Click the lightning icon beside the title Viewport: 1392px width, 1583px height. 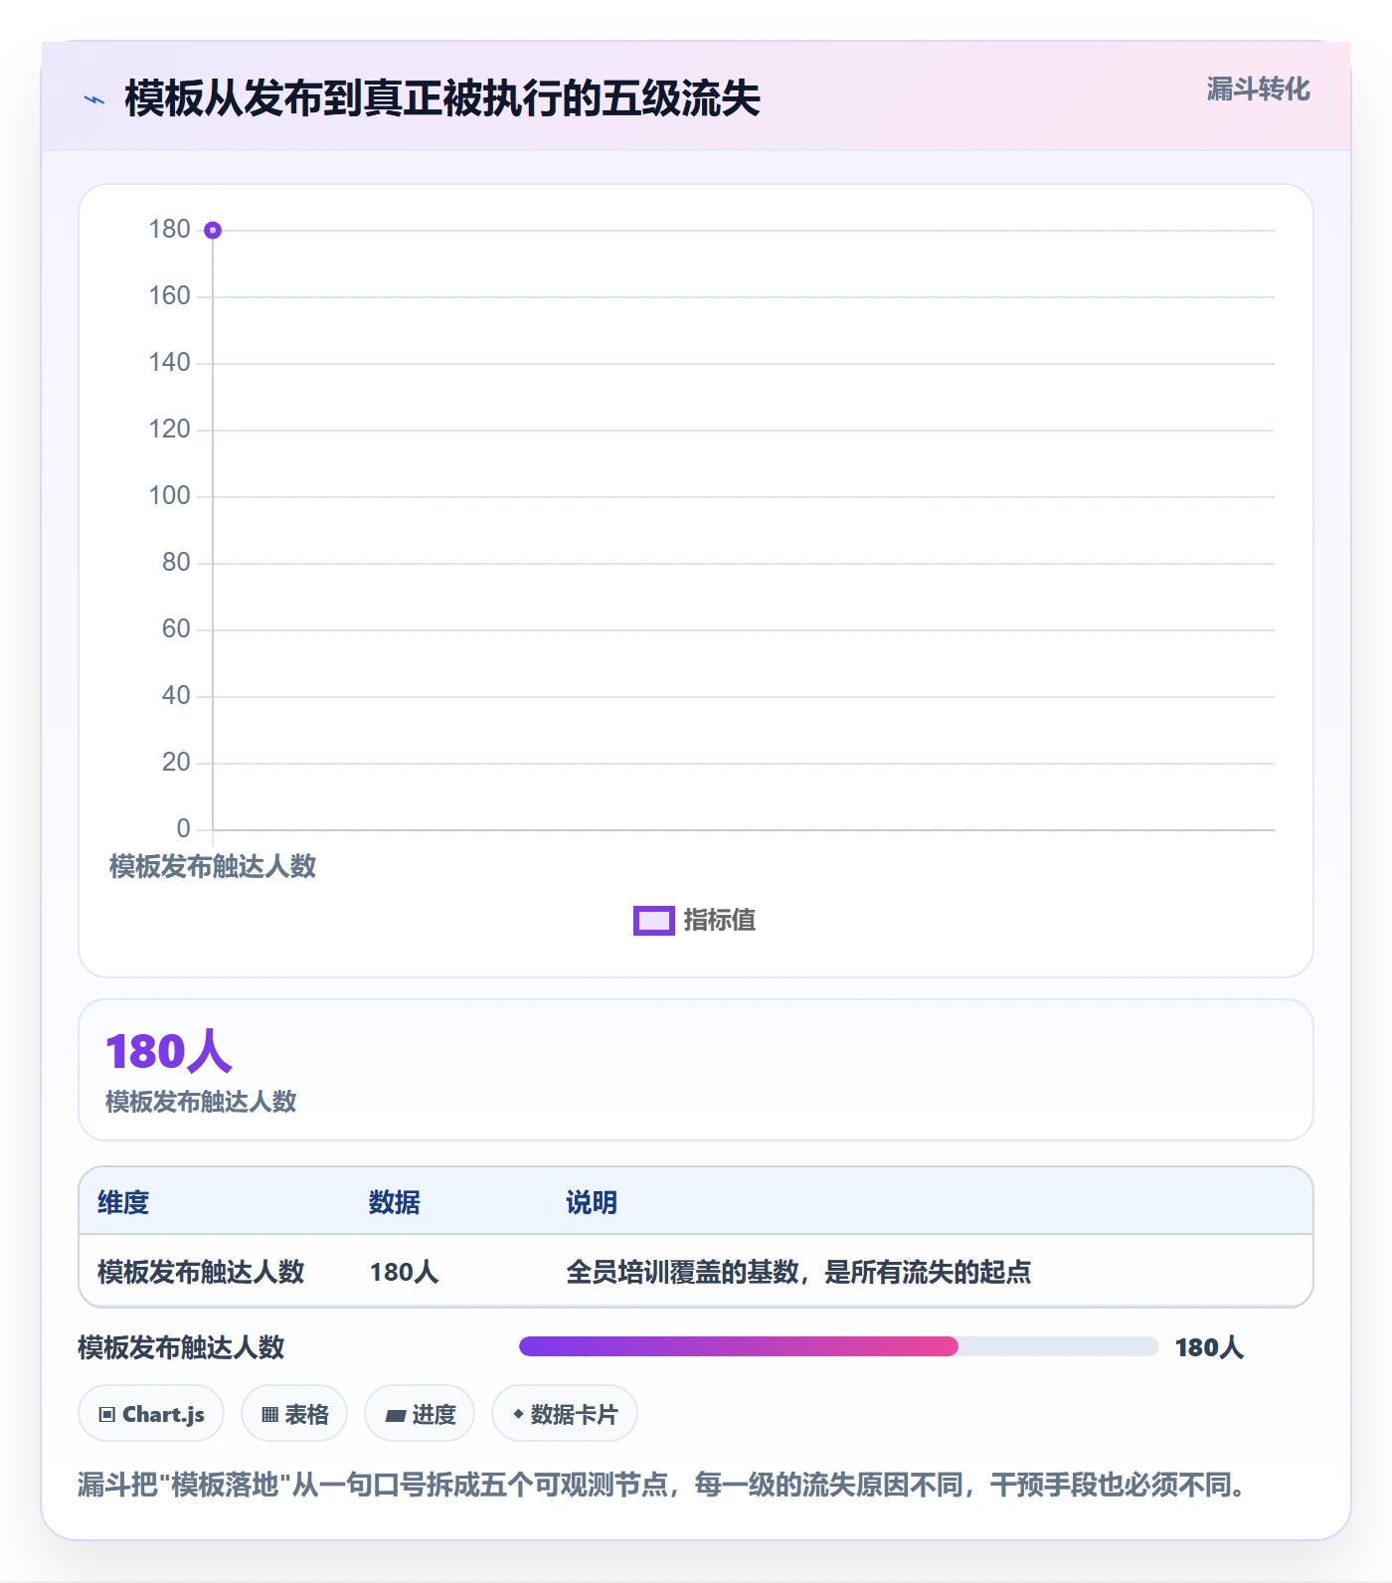[x=94, y=99]
